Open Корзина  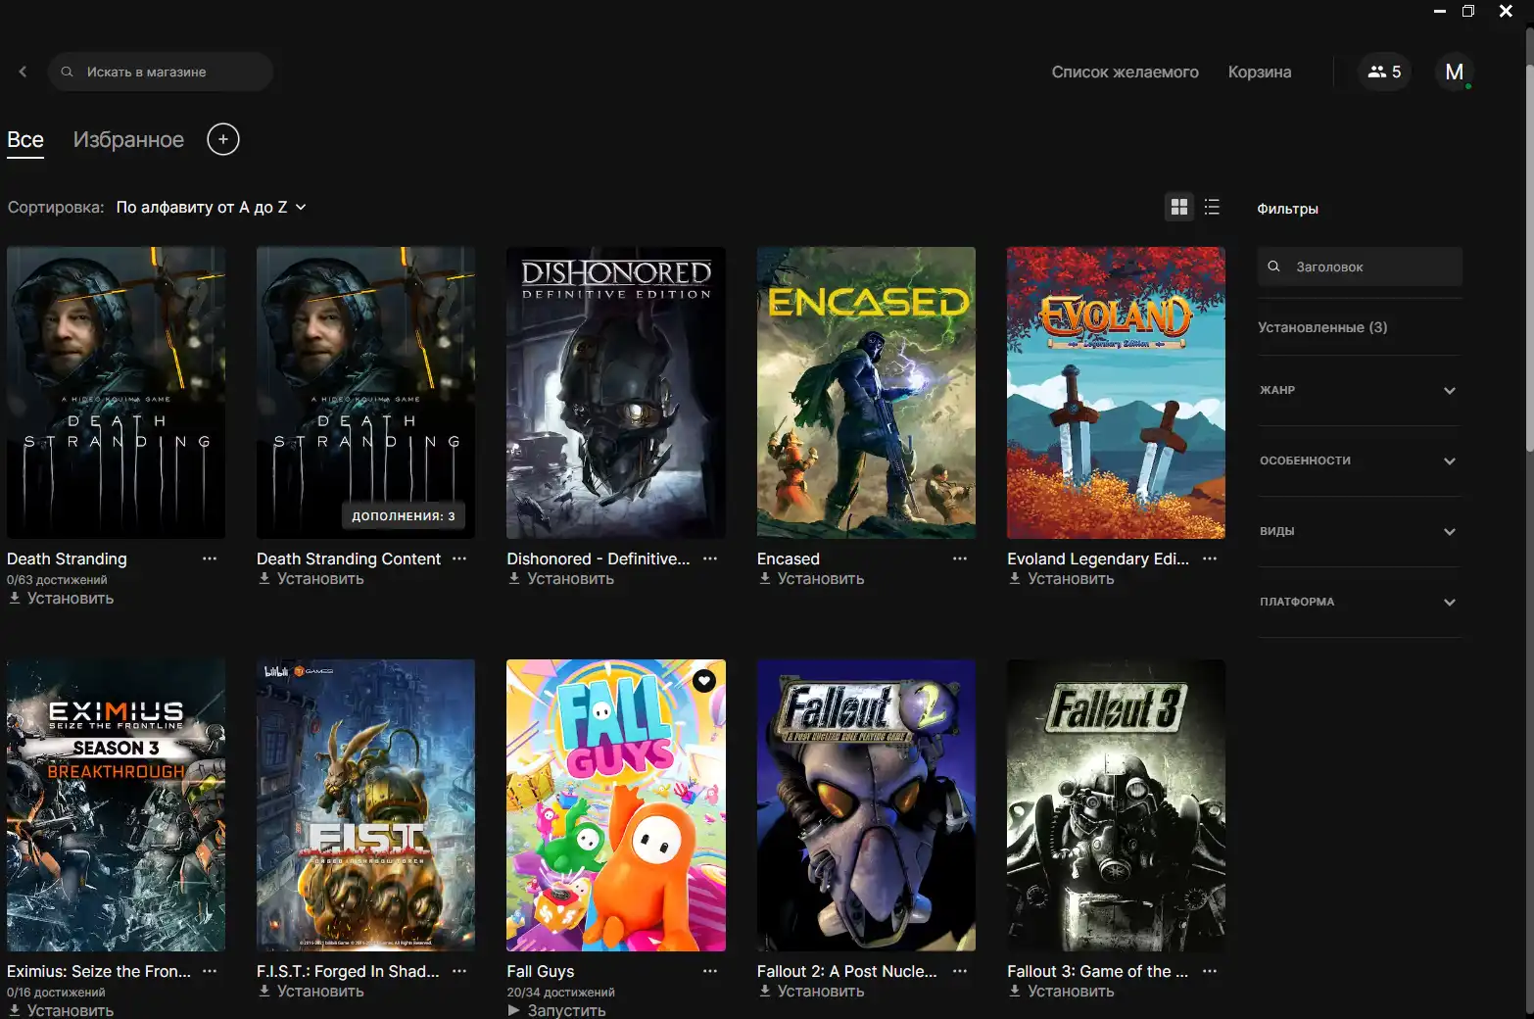1260,72
